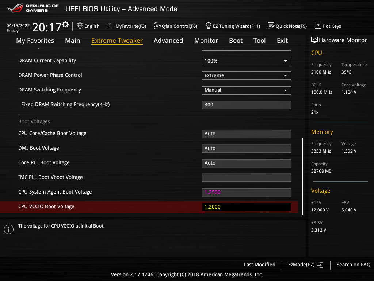Viewport: 374px width, 281px height.
Task: Open the Boot tab
Action: tap(236, 41)
